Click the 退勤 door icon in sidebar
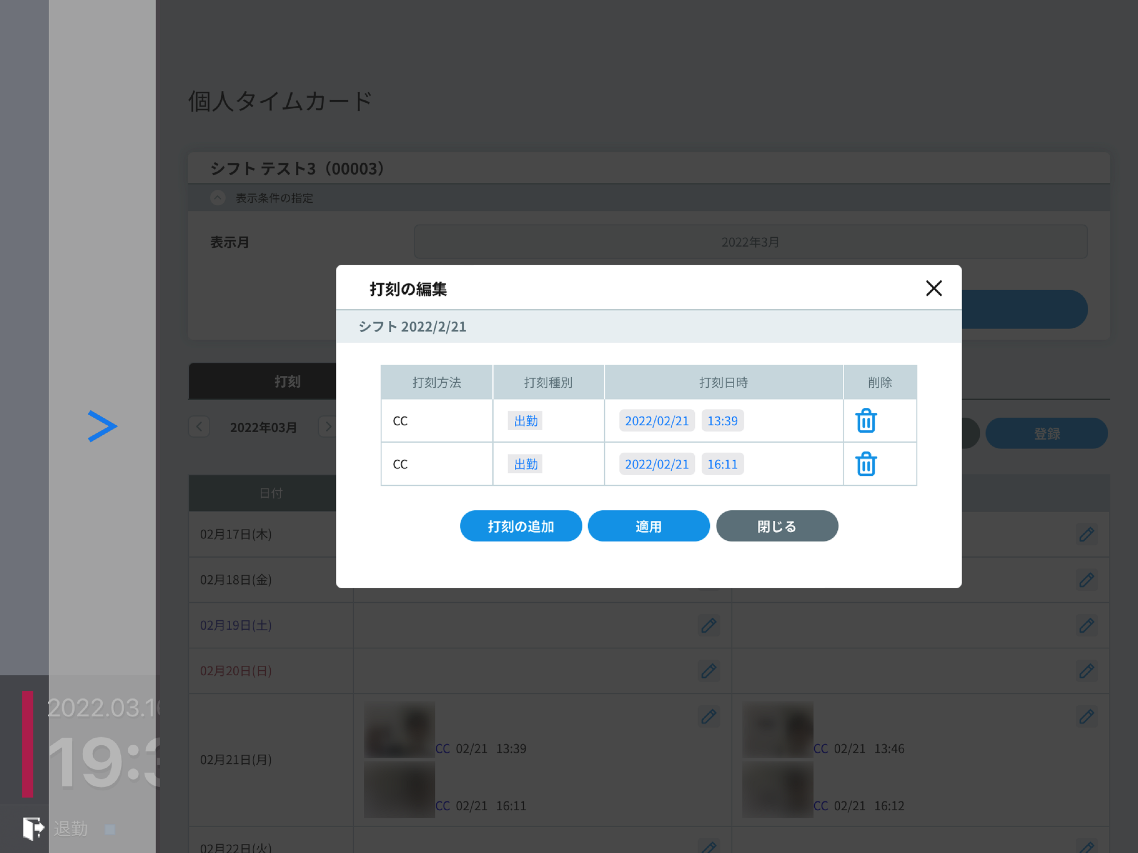 pos(33,828)
